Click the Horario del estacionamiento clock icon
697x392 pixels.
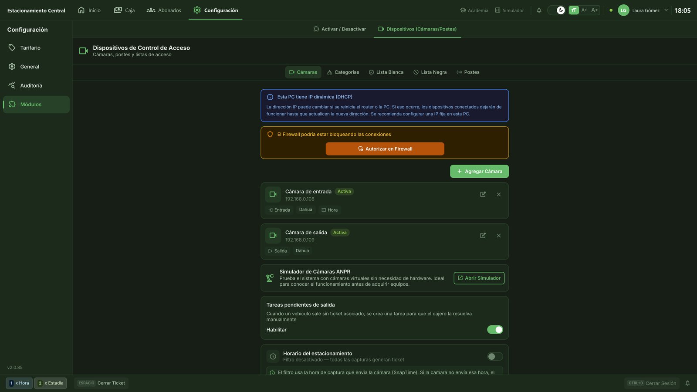(273, 357)
